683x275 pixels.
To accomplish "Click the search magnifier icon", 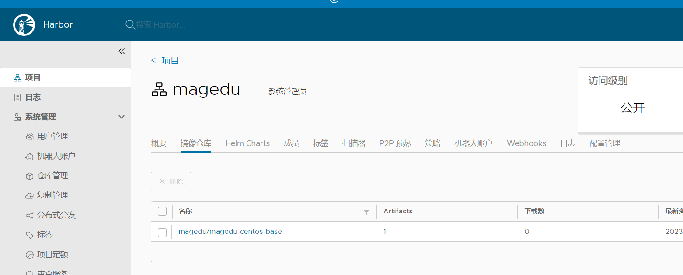I will [130, 25].
